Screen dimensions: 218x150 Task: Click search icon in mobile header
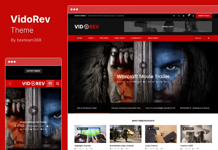(57, 83)
